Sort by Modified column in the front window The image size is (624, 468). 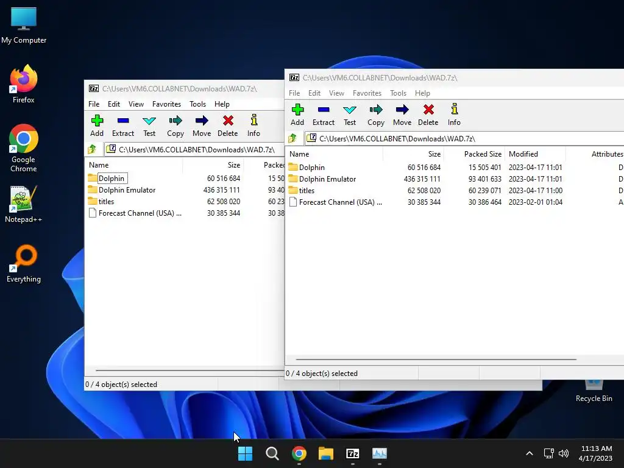click(x=535, y=154)
